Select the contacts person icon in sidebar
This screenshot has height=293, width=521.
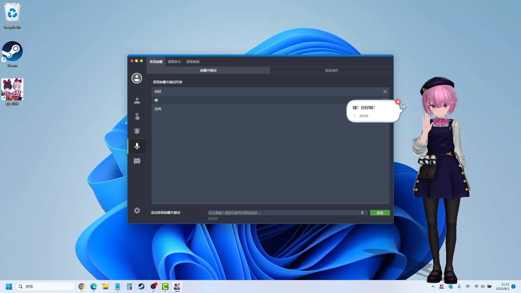click(x=137, y=100)
